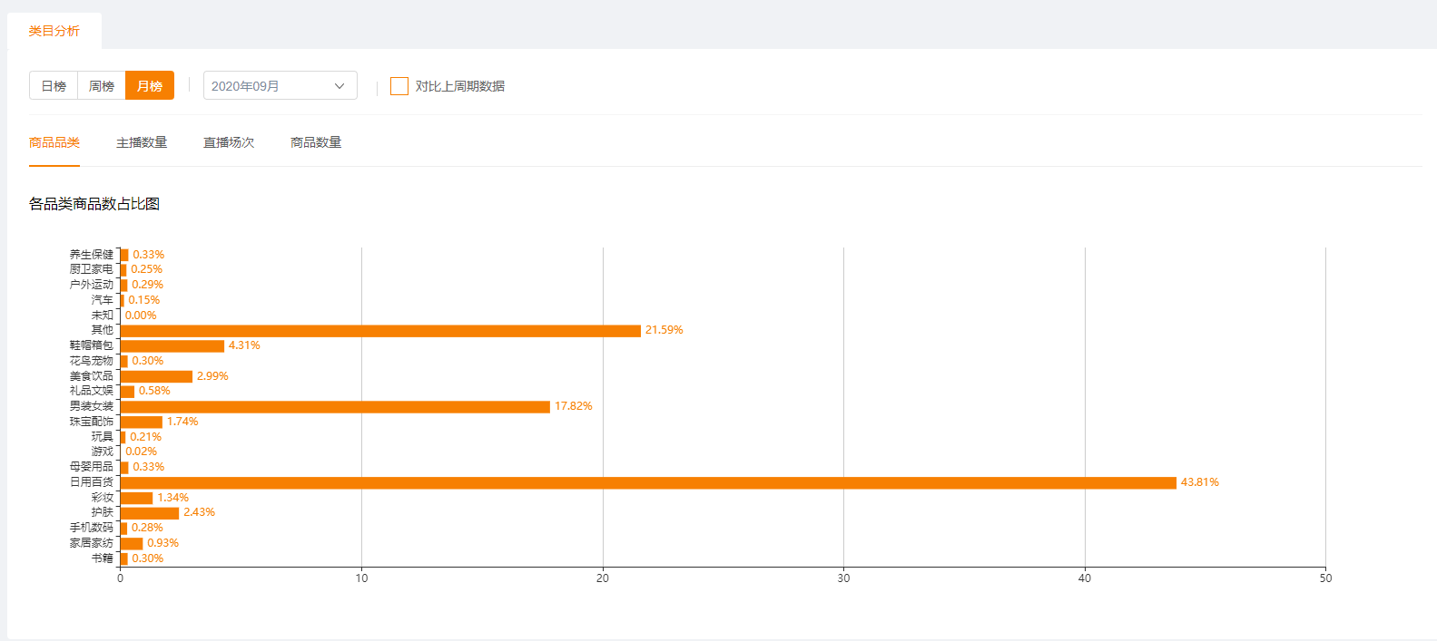1437x641 pixels.
Task: Switch to 商品品类 tab
Action: point(54,142)
